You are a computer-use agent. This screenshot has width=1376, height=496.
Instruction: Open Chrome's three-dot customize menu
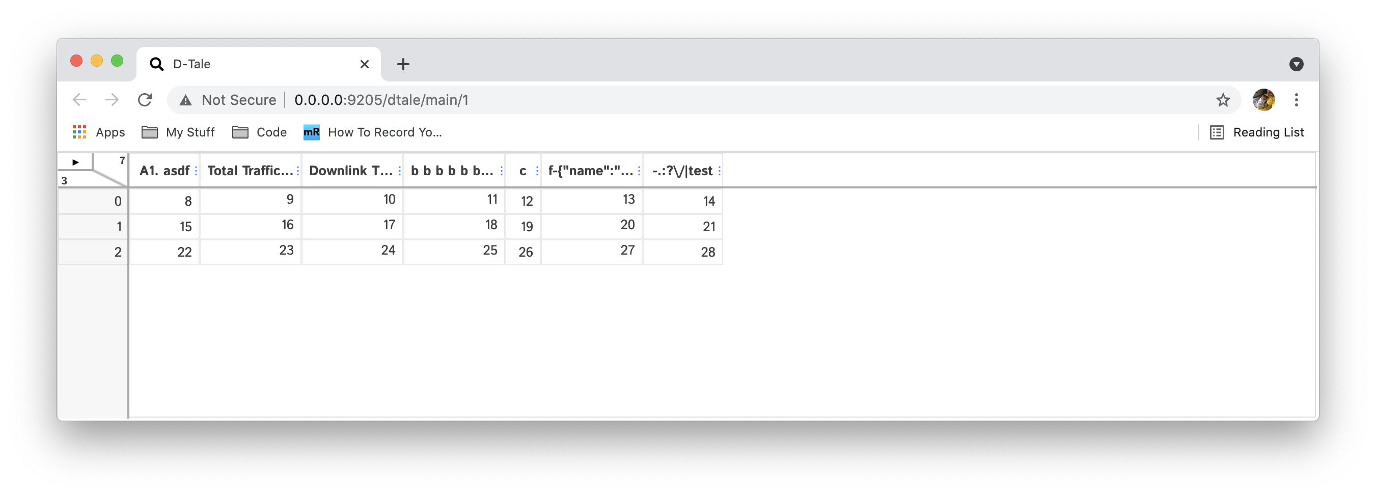pos(1296,99)
